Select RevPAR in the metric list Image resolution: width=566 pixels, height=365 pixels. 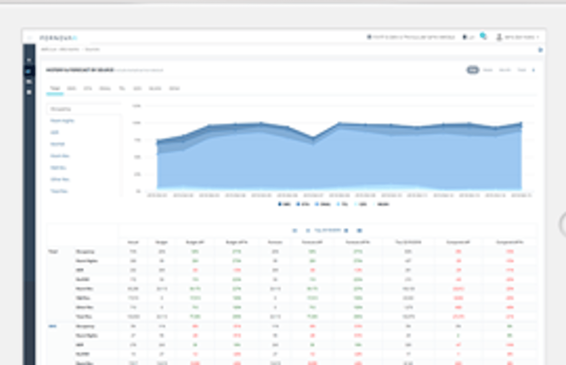point(57,144)
